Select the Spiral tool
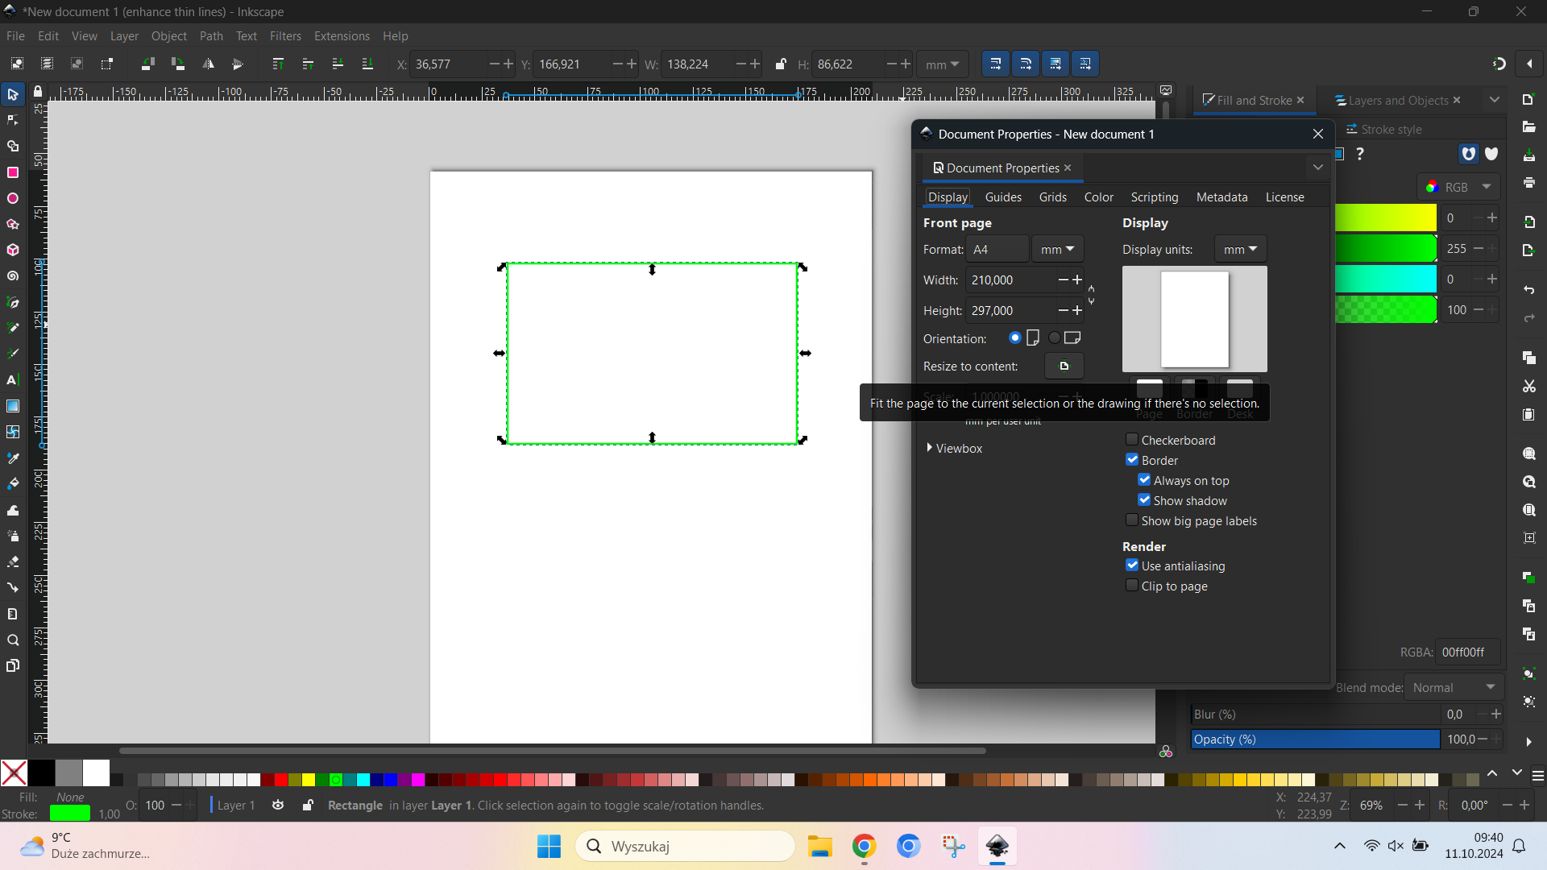 click(13, 276)
